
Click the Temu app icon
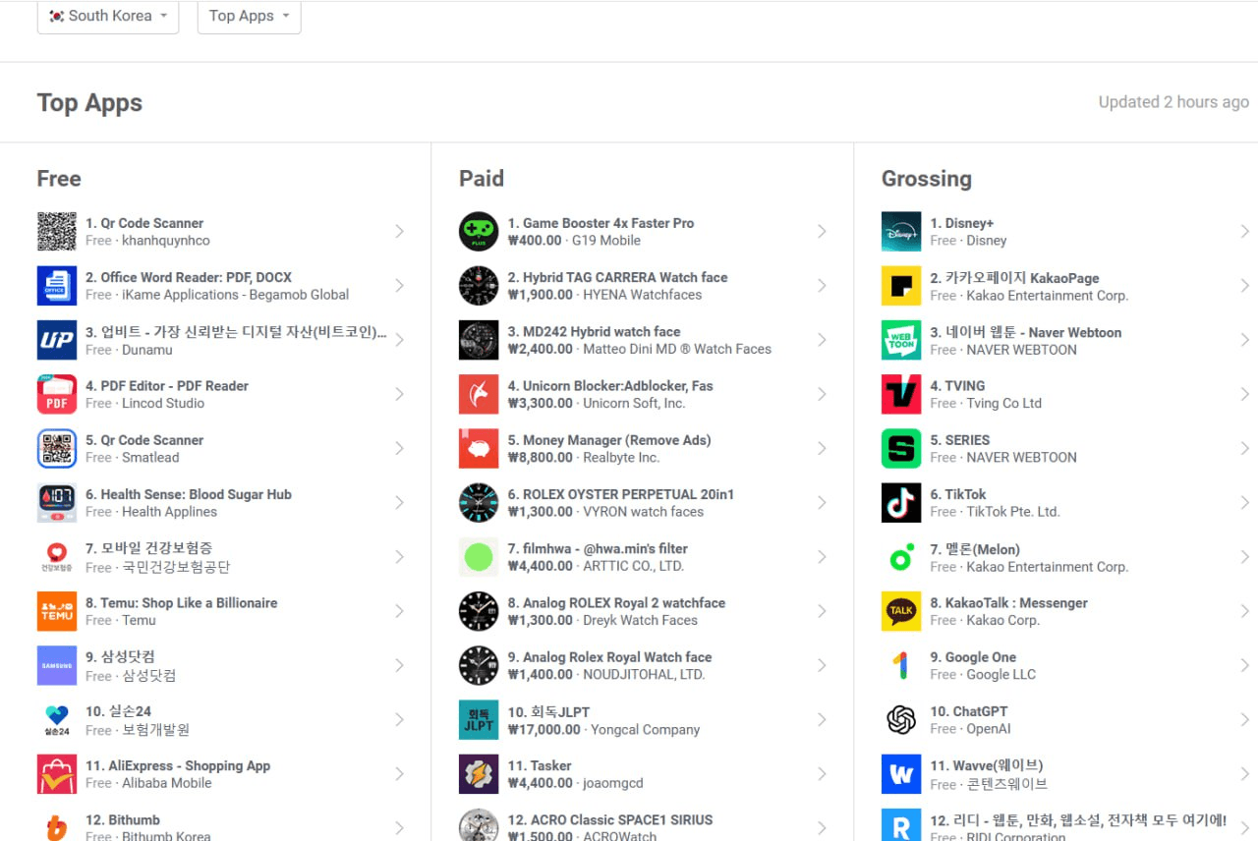(57, 611)
